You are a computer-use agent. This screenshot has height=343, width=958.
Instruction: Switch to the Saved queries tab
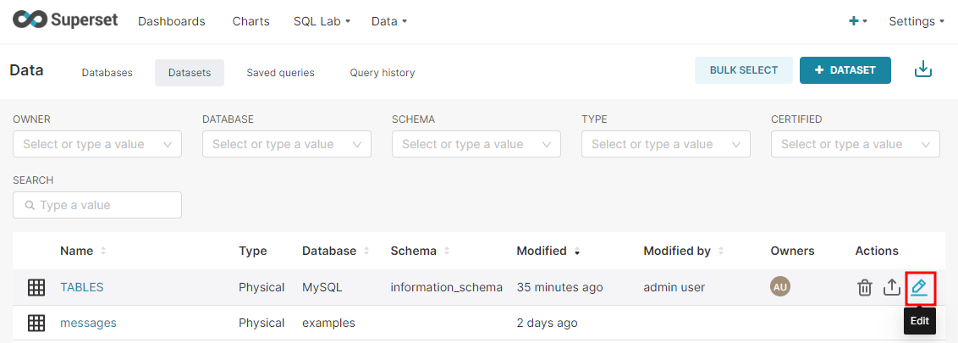pos(280,73)
